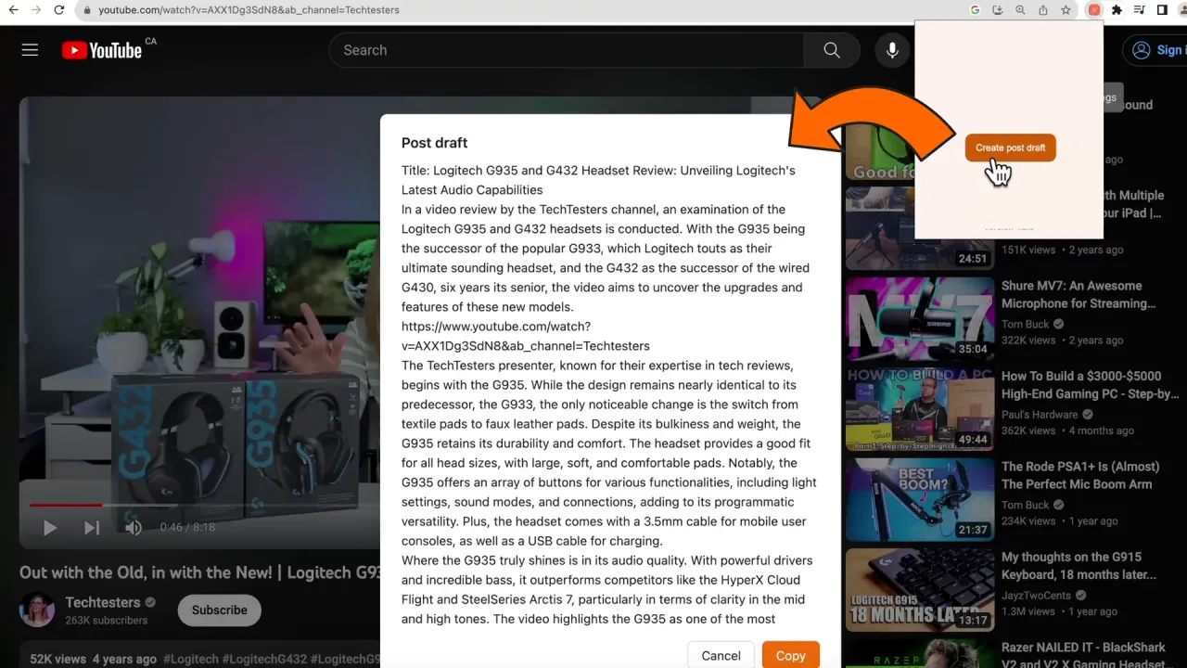Bookmark this page with the star icon
The height and width of the screenshot is (668, 1187).
point(1066,10)
